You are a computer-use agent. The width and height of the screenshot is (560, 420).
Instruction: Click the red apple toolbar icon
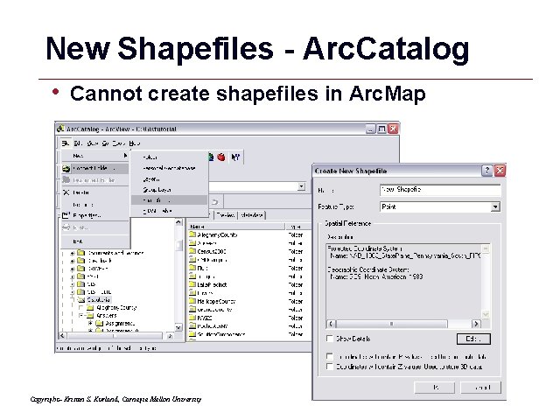tap(221, 157)
